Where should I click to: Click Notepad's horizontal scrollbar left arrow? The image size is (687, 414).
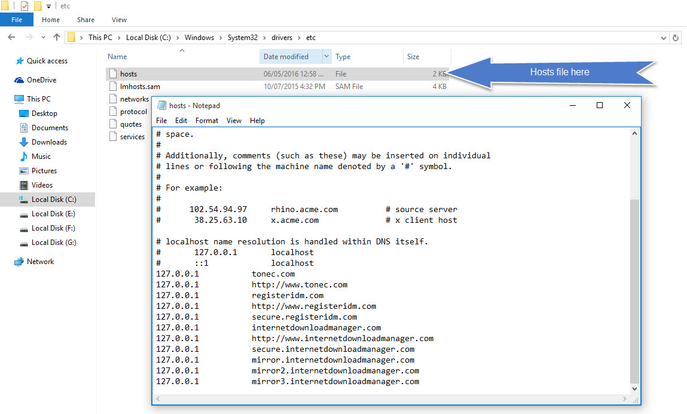point(158,398)
